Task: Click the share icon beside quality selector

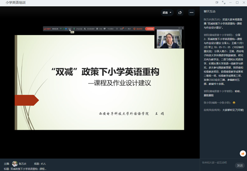Action: [180, 12]
